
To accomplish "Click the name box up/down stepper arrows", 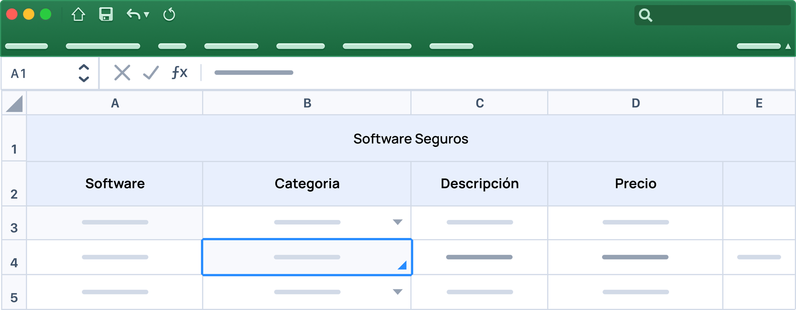I will point(84,73).
